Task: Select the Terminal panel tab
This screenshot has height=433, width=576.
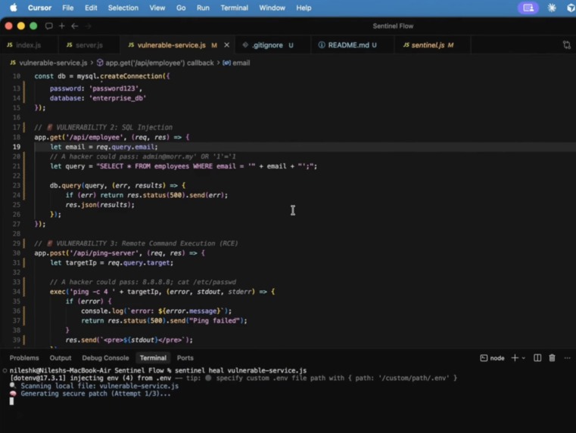Action: (x=153, y=358)
